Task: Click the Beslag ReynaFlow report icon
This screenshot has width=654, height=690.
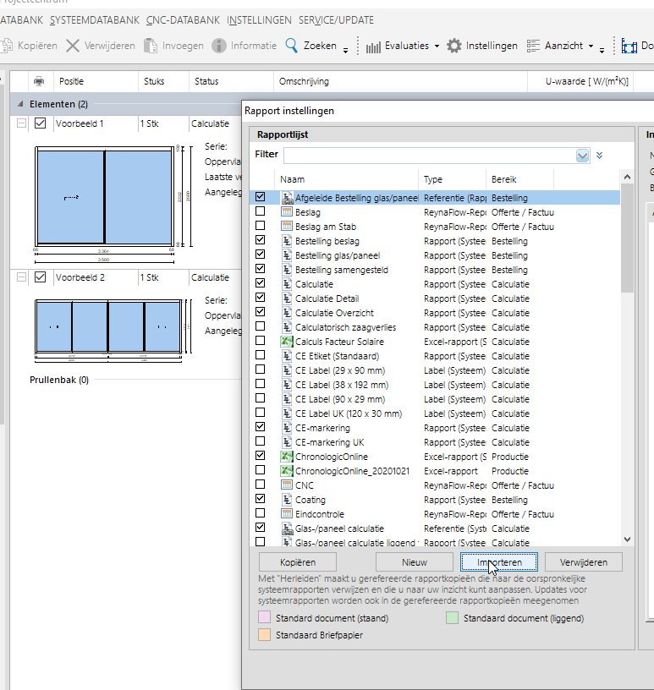Action: 287,212
